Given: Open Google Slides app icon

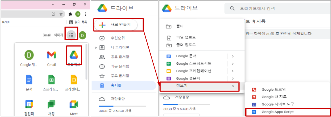Looking at the screenshot, I should pyautogui.click(x=74, y=80).
